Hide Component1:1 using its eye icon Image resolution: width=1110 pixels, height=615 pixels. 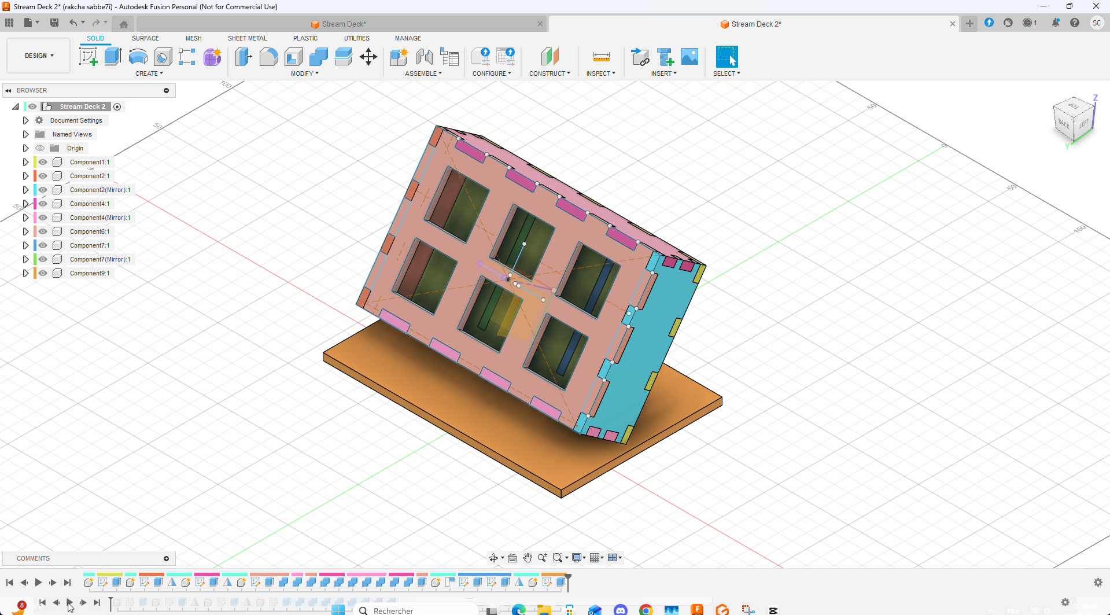(43, 162)
